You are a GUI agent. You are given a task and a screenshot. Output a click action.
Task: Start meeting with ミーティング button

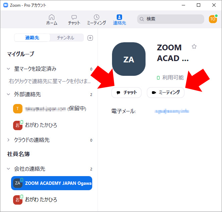166,93
